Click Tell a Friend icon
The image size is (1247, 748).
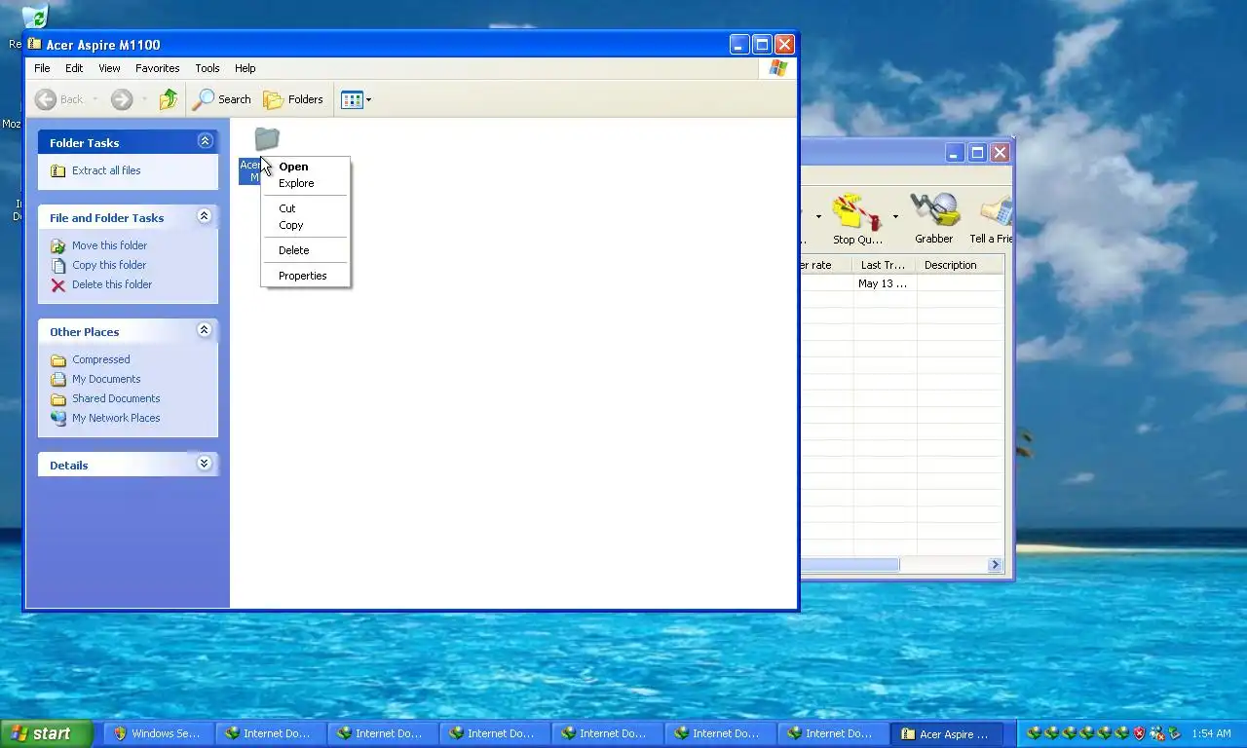(996, 210)
